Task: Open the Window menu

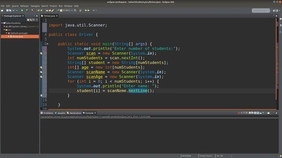Action: pos(68,6)
